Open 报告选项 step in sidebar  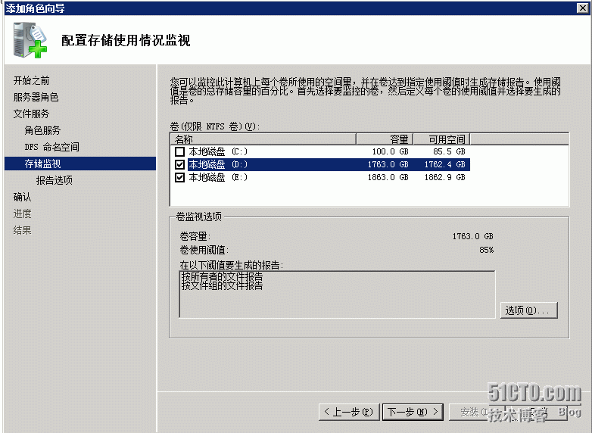[55, 180]
